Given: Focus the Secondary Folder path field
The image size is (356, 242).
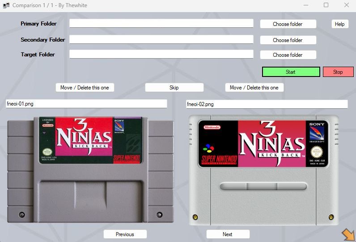Looking at the screenshot, I should (x=161, y=39).
